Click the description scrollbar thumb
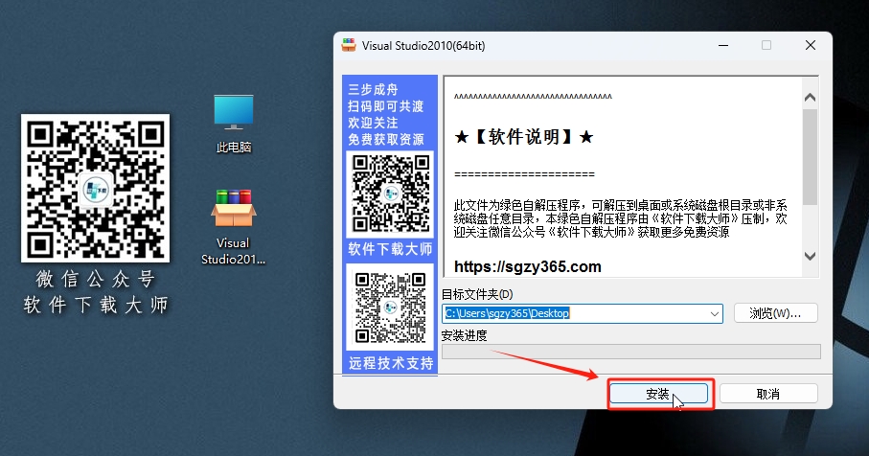The width and height of the screenshot is (869, 456). pos(810,157)
